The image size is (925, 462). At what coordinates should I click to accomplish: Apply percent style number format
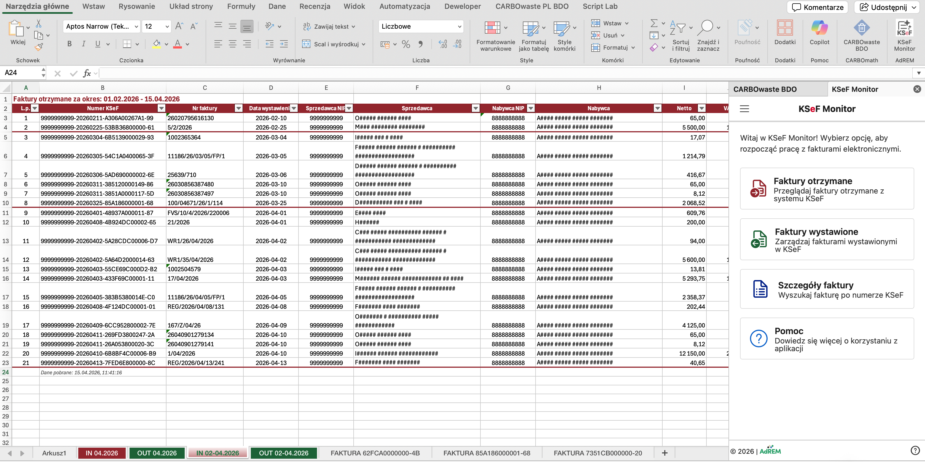406,44
